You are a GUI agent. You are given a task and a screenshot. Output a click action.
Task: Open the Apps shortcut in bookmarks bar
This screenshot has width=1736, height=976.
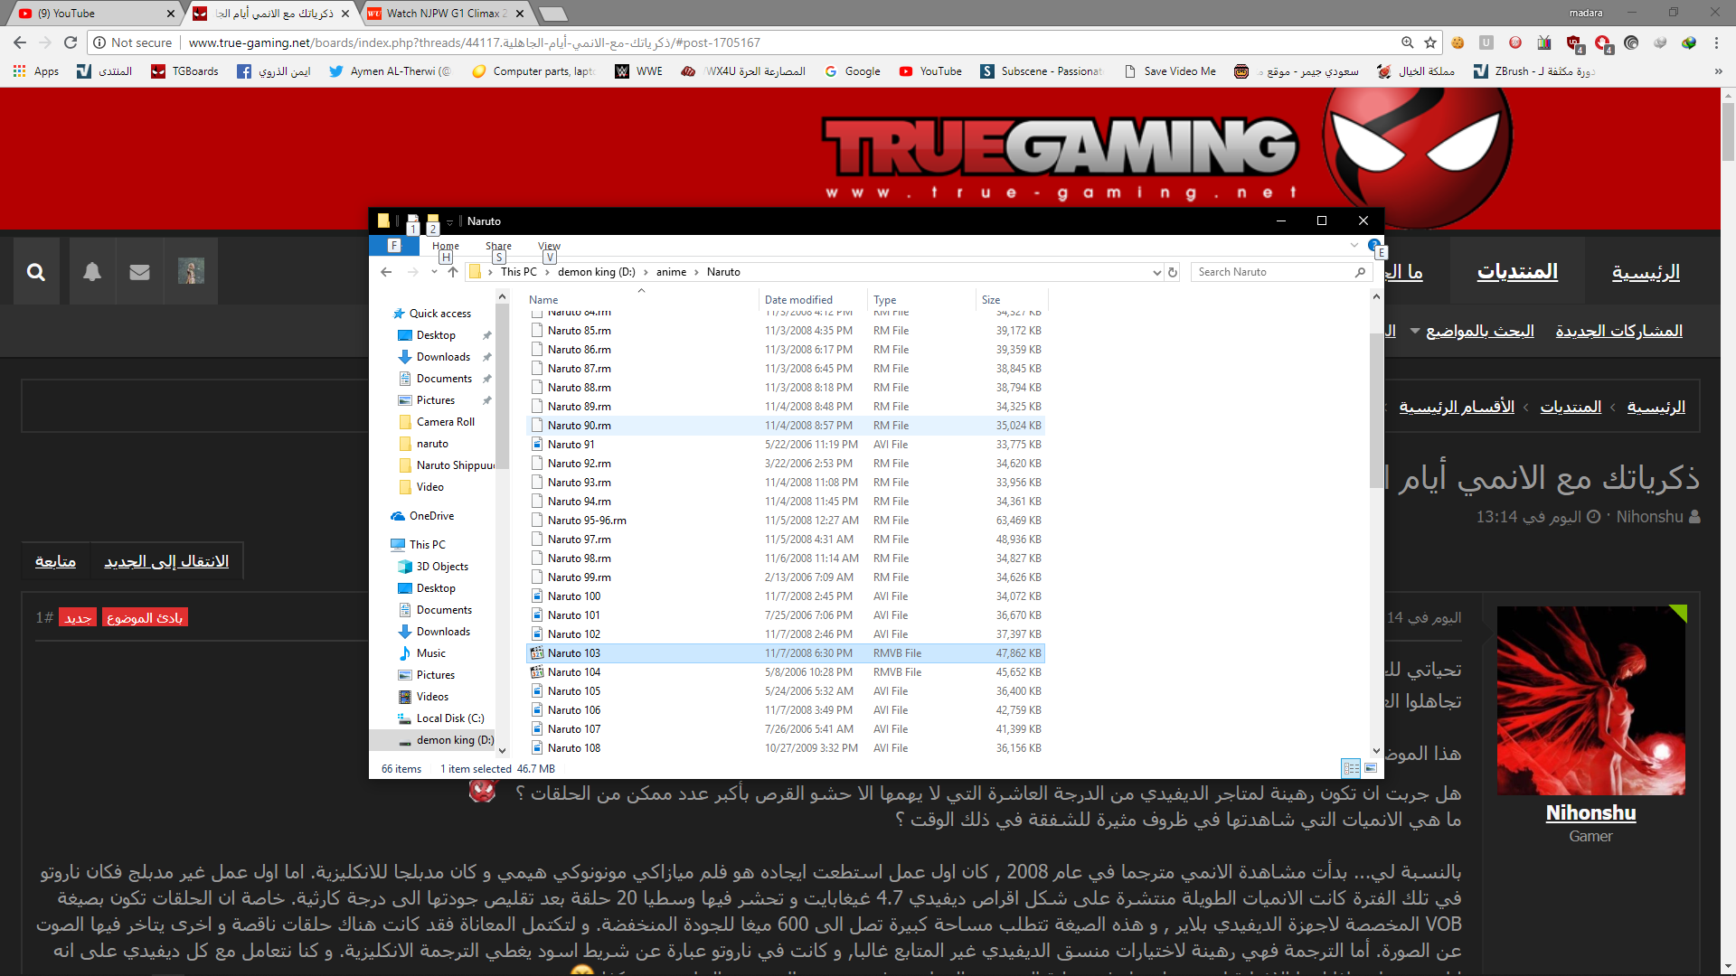pos(36,71)
